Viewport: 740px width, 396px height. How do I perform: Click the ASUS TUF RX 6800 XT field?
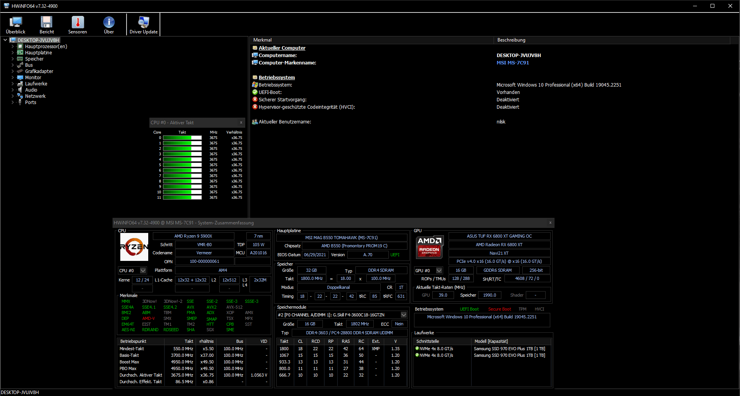[x=499, y=236]
